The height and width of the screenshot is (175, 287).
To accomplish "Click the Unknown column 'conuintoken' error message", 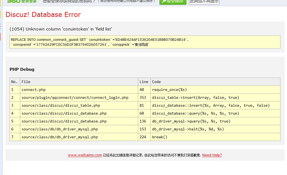I will pos(61,29).
